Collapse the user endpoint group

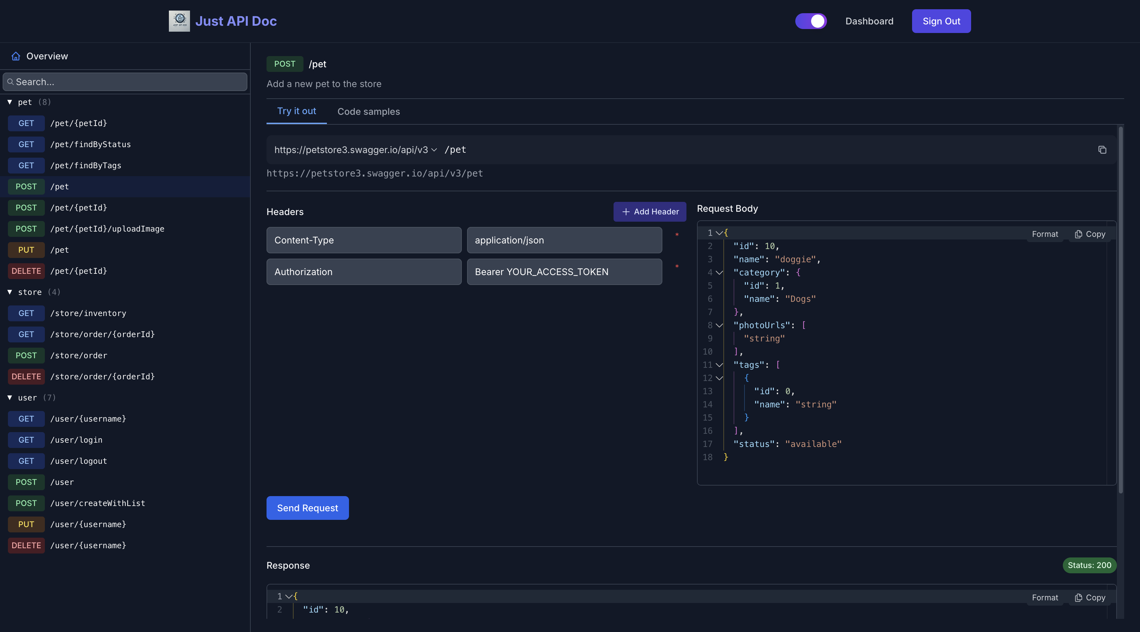click(x=10, y=397)
